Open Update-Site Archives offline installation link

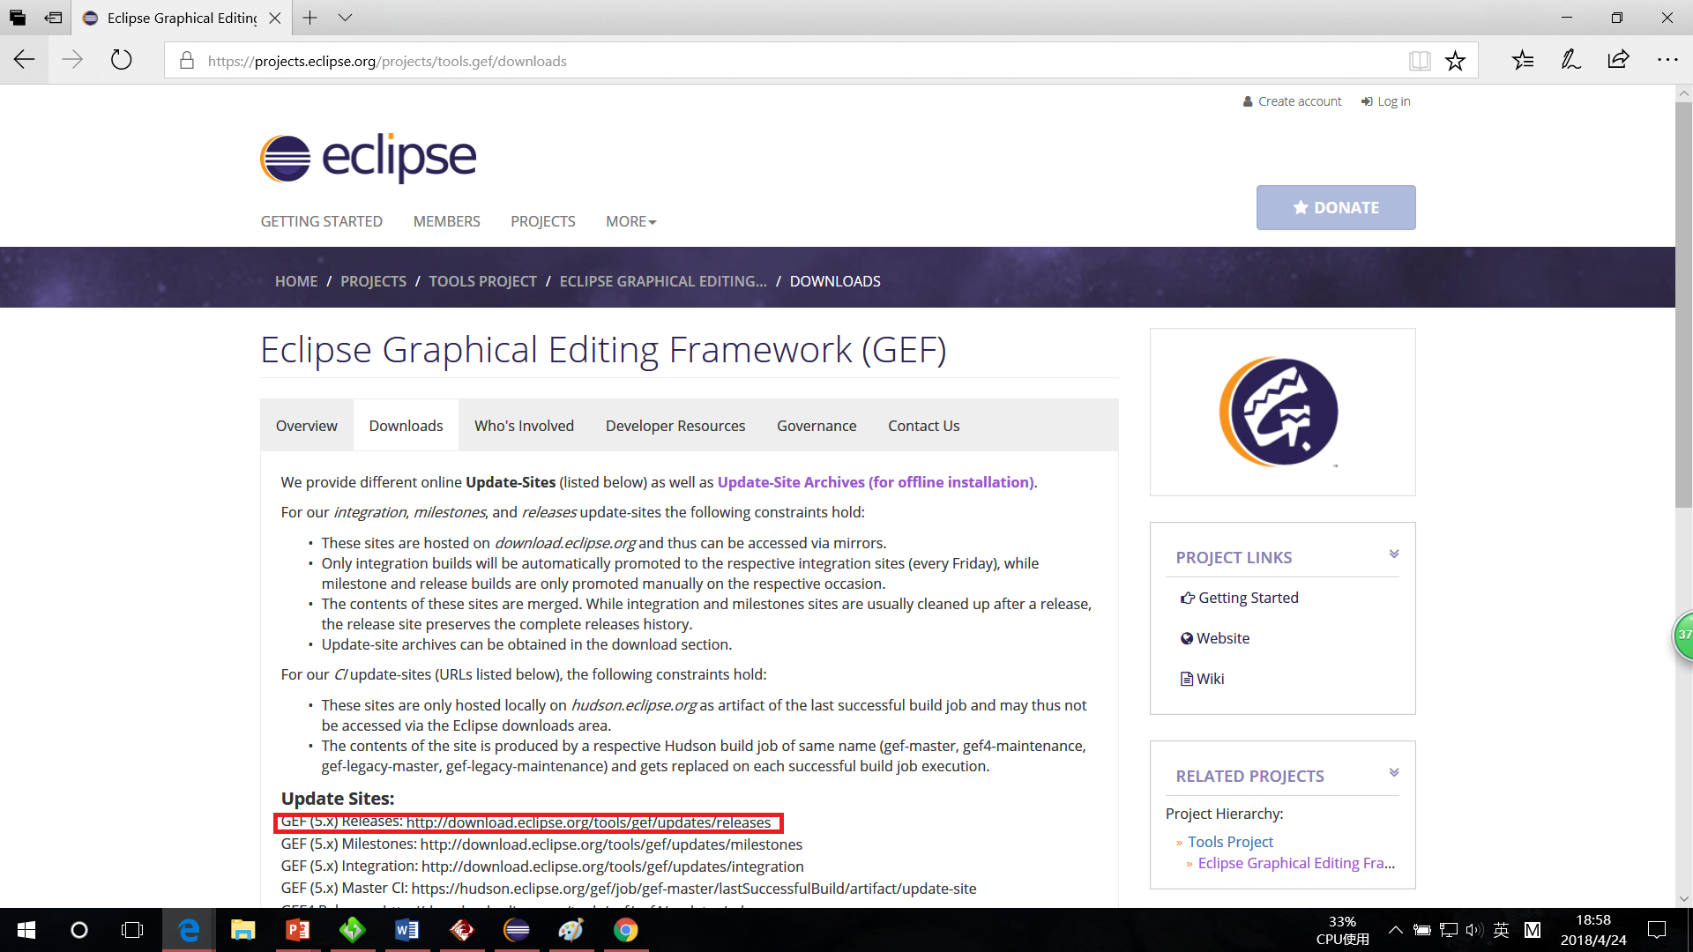click(876, 482)
